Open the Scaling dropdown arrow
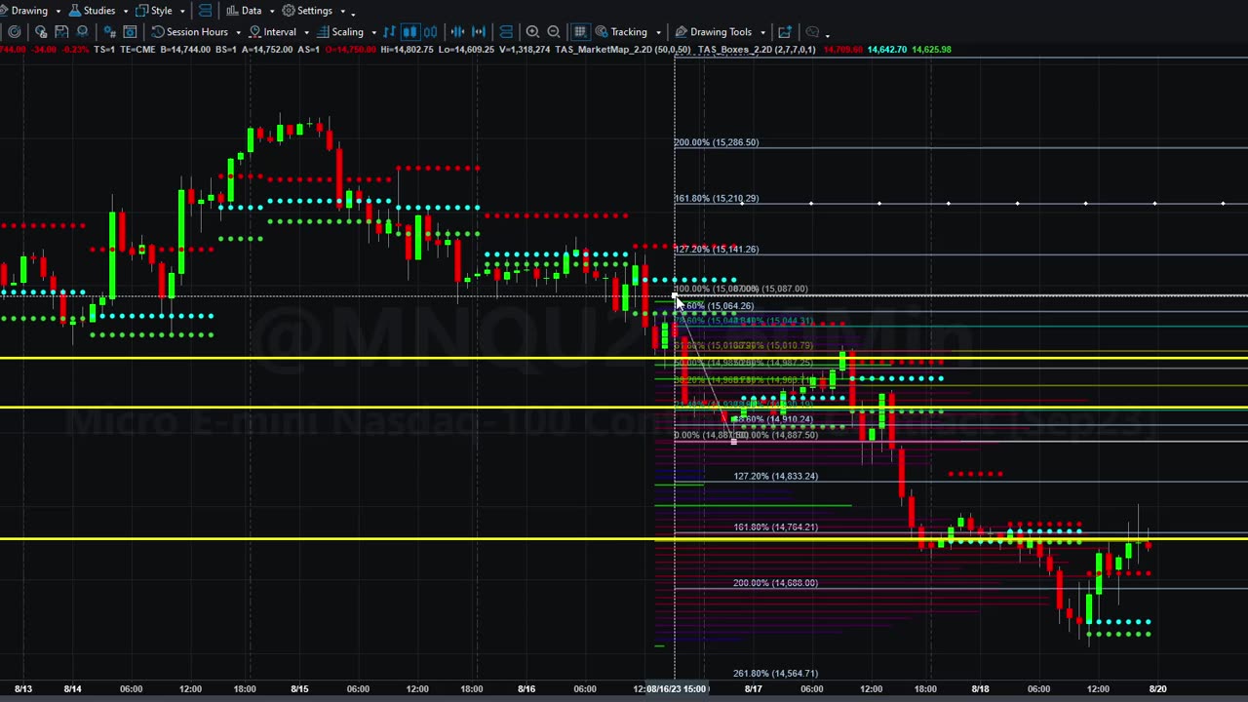Screen dimensions: 1248x702 pyautogui.click(x=373, y=33)
